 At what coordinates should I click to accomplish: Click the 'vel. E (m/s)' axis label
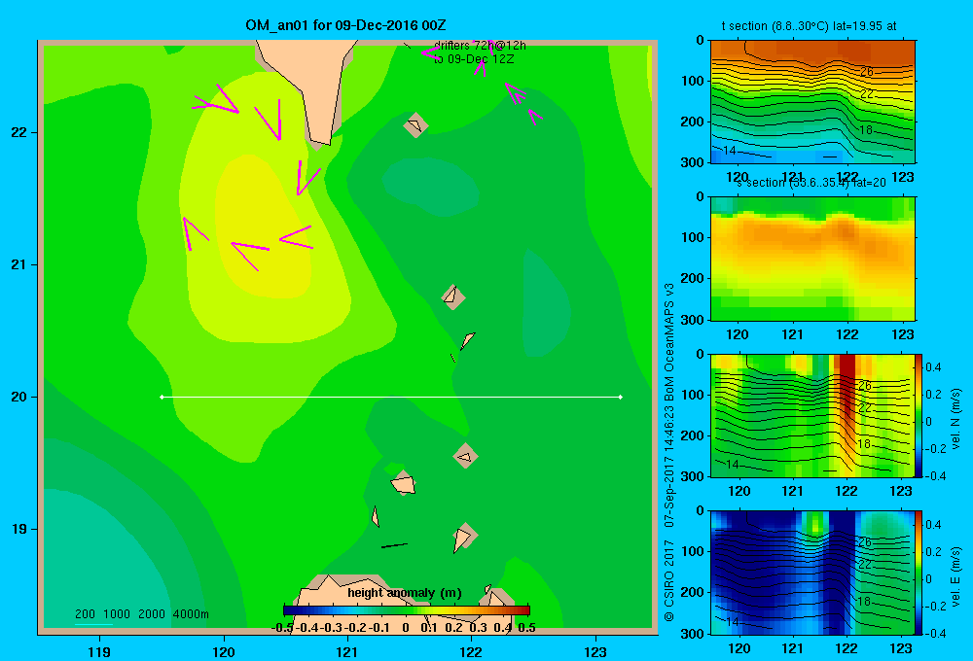pyautogui.click(x=955, y=576)
